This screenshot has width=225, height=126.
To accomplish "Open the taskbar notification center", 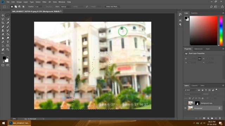I will coord(220,123).
